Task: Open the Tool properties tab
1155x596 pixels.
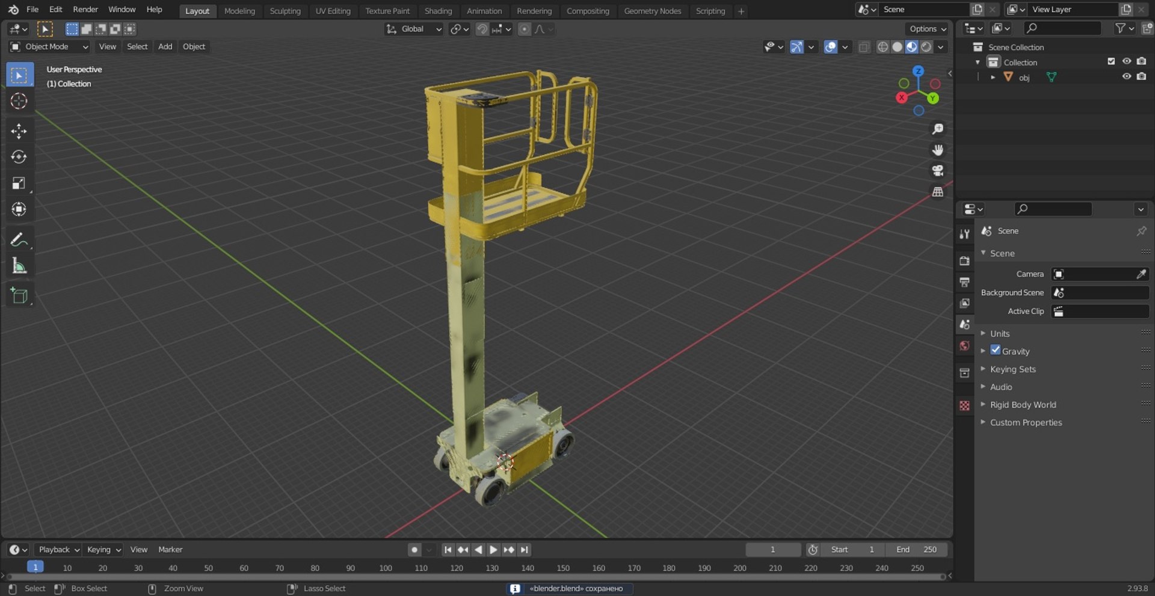Action: point(964,234)
